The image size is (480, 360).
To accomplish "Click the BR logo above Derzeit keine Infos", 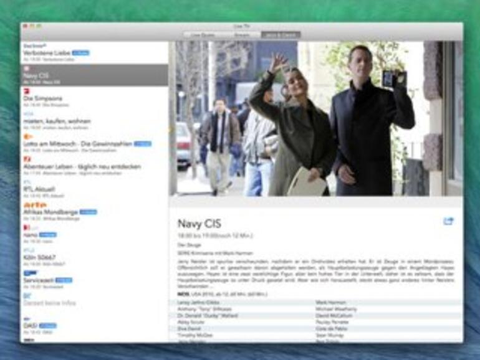I will pos(27,295).
